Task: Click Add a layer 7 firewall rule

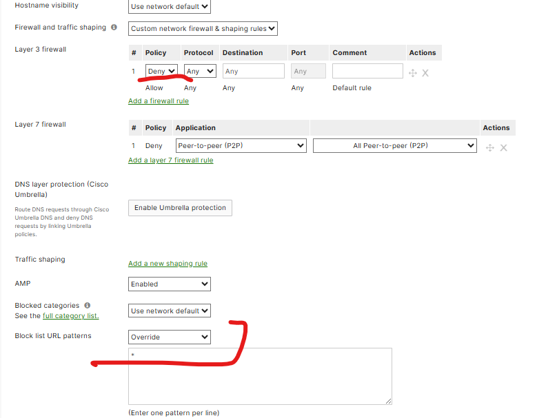Action: tap(170, 160)
